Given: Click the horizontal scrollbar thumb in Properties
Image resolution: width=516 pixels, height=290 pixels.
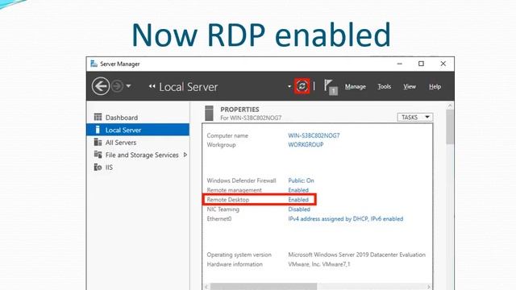Looking at the screenshot, I should pyautogui.click(x=264, y=287).
